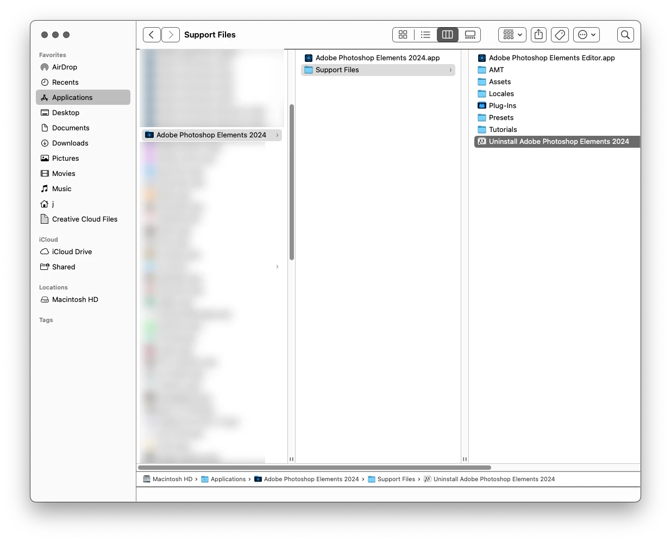671x542 pixels.
Task: Click Adobe Photoshop Elements 2024 in path bar
Action: 306,479
